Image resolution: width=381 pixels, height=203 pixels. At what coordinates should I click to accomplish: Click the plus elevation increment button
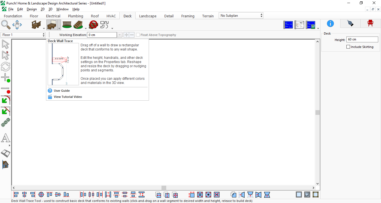pyautogui.click(x=126, y=35)
